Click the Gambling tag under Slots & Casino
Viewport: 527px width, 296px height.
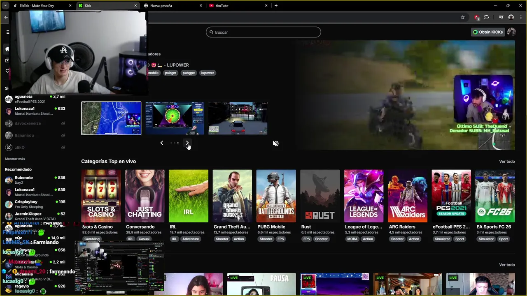tap(92, 239)
